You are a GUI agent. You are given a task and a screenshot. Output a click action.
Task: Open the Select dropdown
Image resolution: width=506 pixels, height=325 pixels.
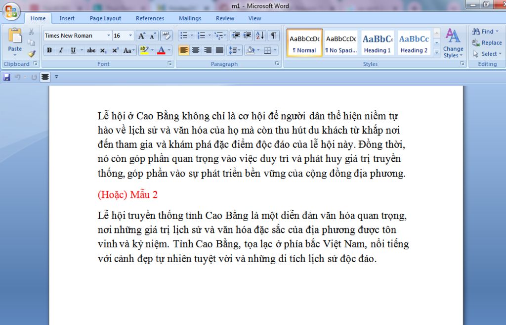click(487, 53)
